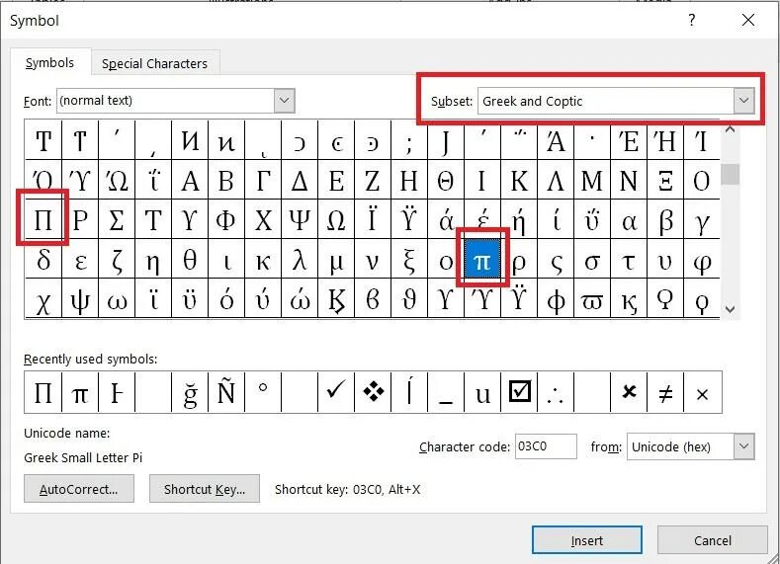Choose small alpha α in the symbol grid
The image size is (780, 564).
629,219
